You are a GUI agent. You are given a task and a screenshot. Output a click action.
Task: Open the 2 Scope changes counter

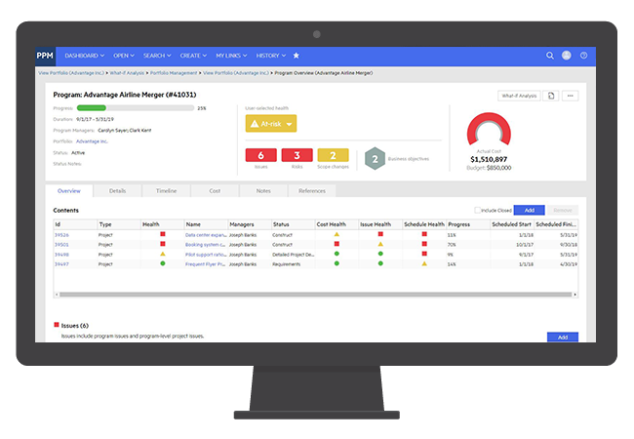coord(333,155)
